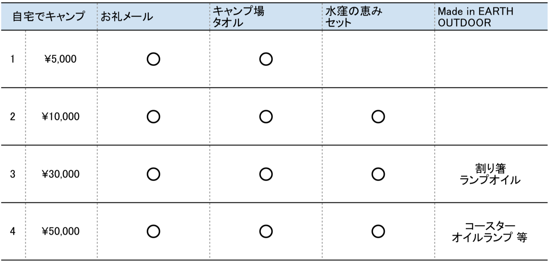Click the お礼メール circle in the ¥5,000 row
This screenshot has height=264, width=554.
[153, 59]
